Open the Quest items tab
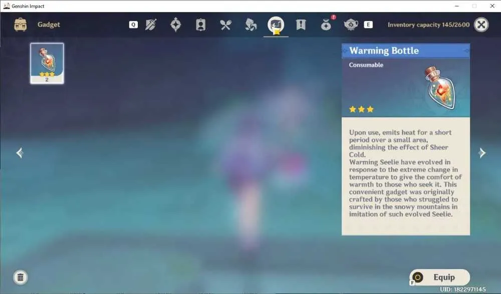Viewport: 501px width, 294px height. 301,24
